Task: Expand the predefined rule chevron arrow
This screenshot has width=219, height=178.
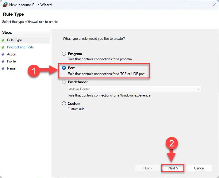Action: coord(199,89)
